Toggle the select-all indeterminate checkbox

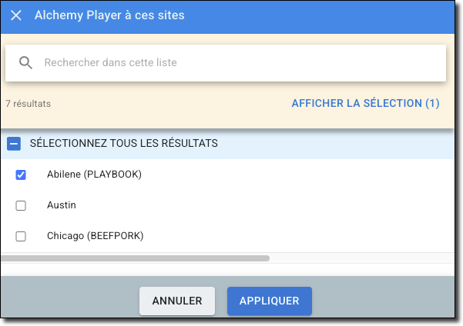coord(14,144)
